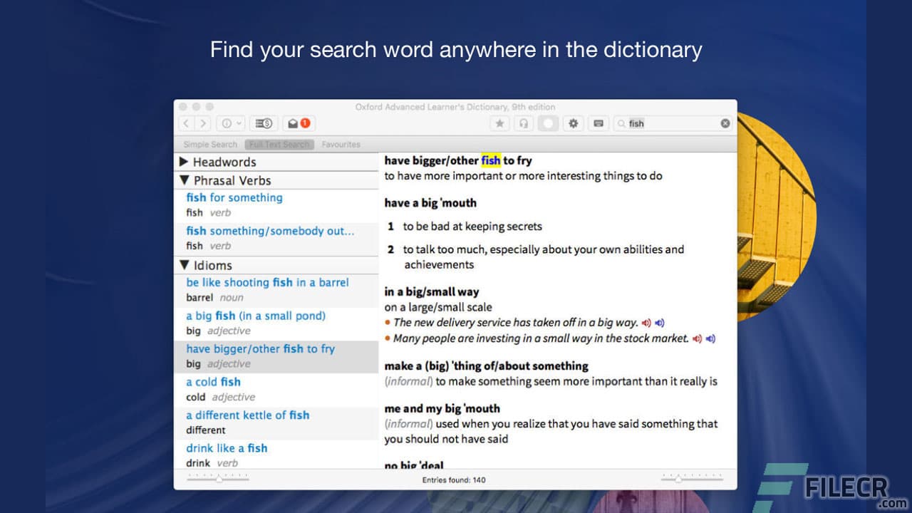
Task: Collapse the Idioms section
Action: 185,265
